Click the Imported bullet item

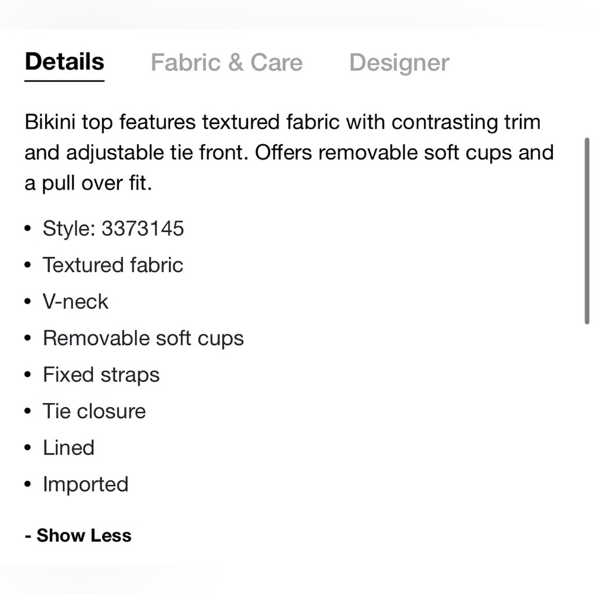[x=86, y=484]
